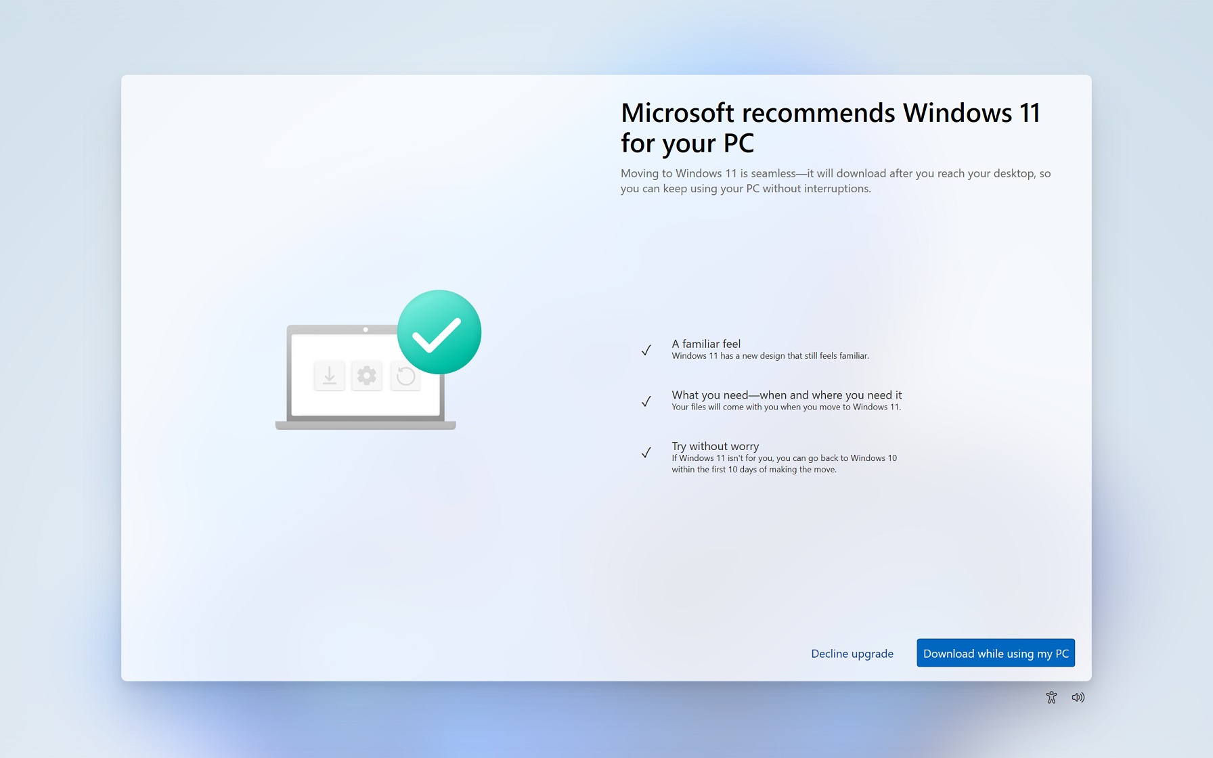
Task: Select the gear icon inside the laptop graphic
Action: pyautogui.click(x=367, y=376)
